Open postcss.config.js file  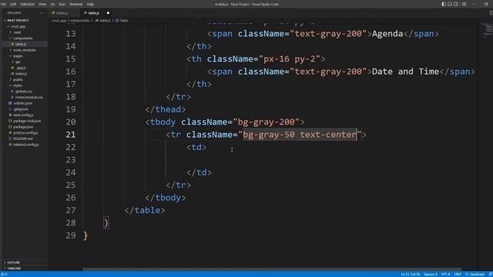click(x=25, y=133)
